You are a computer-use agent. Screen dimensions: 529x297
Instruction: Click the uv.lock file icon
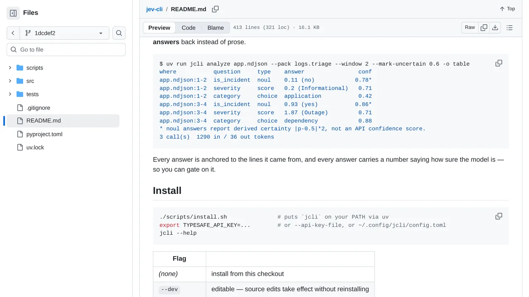(x=20, y=147)
